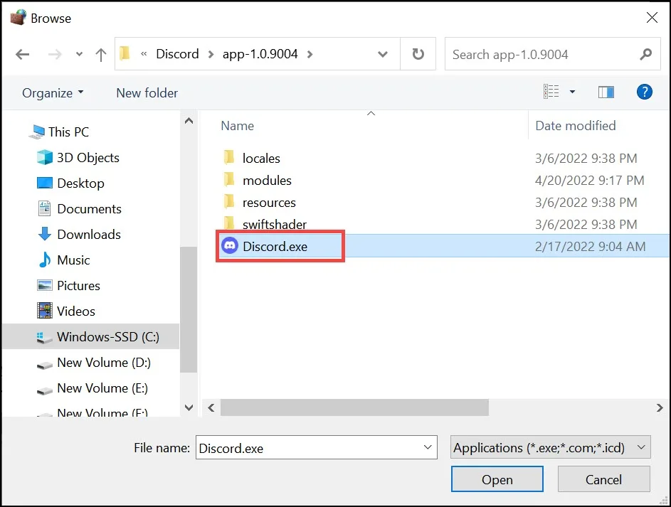Image resolution: width=671 pixels, height=507 pixels.
Task: Click the This PC computer icon
Action: tap(36, 132)
